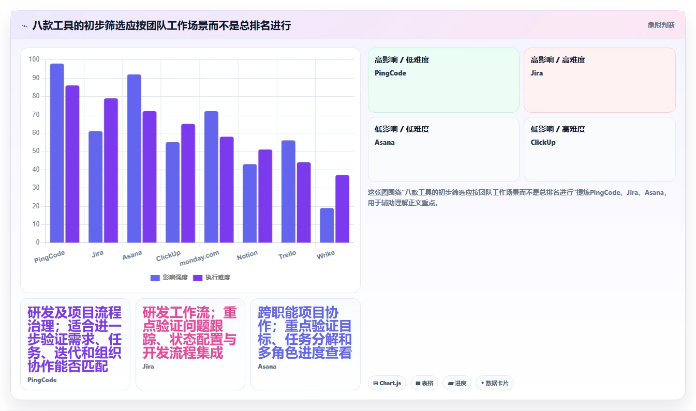Select the 跨职能项目协作 Asana card
This screenshot has width=696, height=411.
point(305,344)
